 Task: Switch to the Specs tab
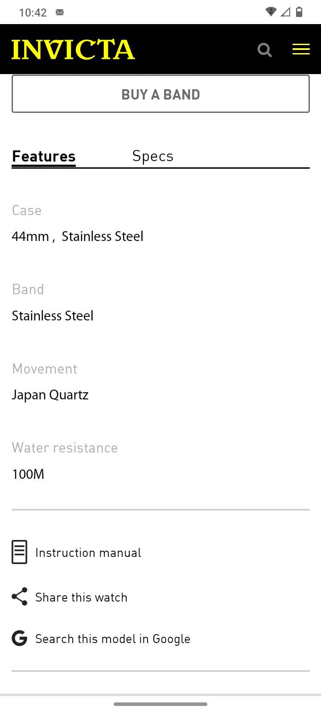click(153, 156)
